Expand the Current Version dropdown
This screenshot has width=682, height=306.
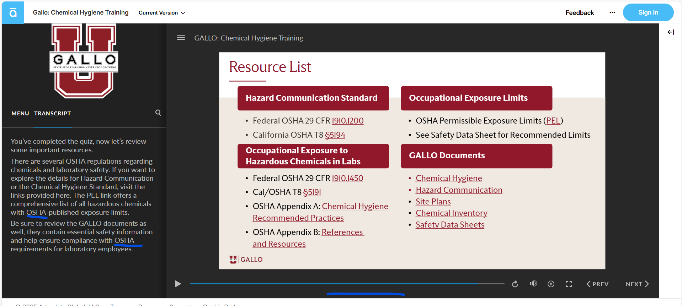coord(162,13)
